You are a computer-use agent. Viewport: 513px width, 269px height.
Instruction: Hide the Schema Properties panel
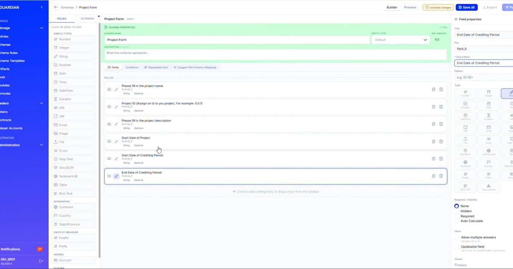click(443, 27)
